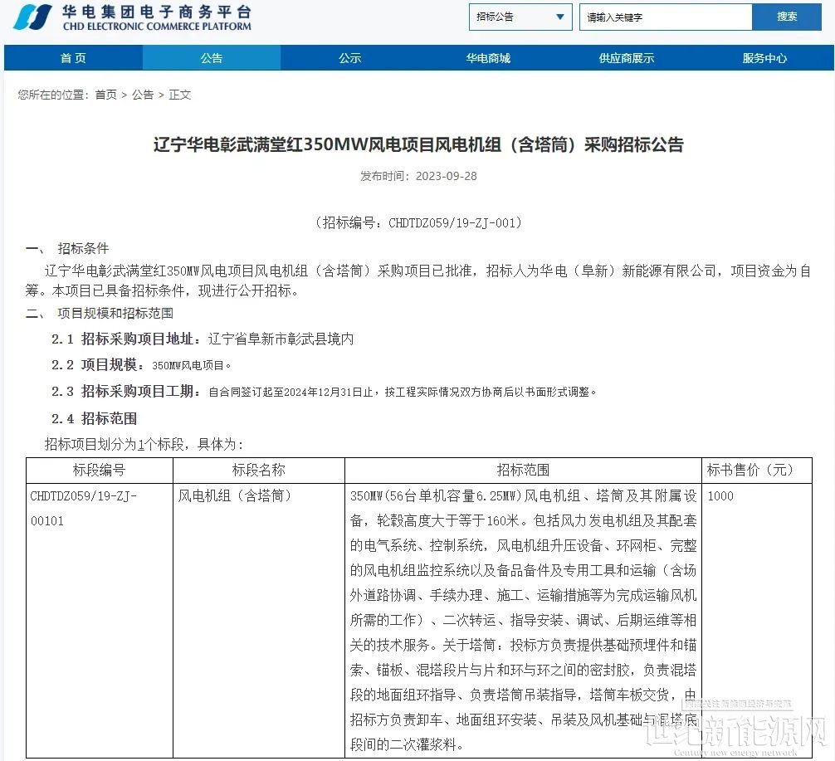
Task: Click the heading 一、招标条件
Action: (67, 248)
